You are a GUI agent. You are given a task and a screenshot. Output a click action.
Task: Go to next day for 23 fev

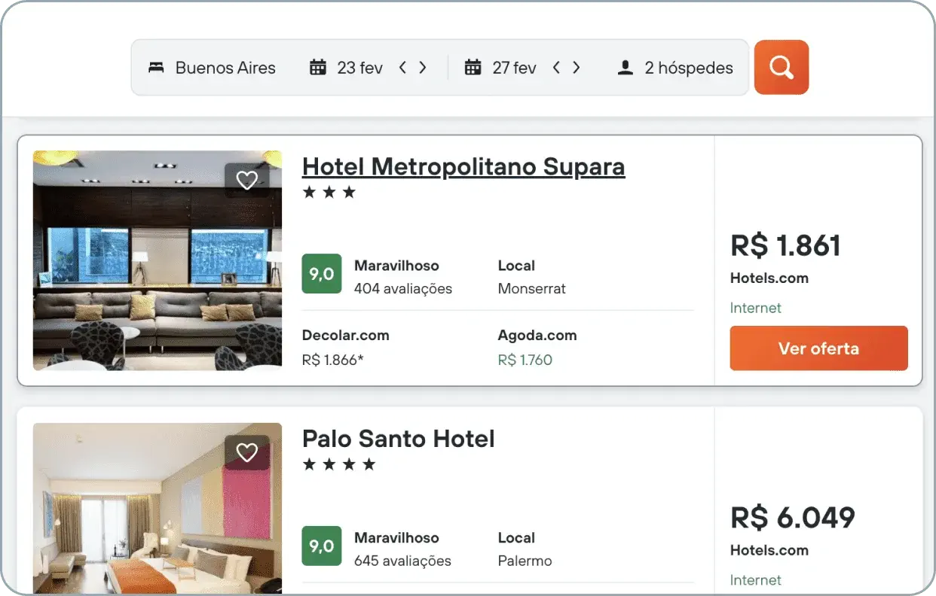423,68
